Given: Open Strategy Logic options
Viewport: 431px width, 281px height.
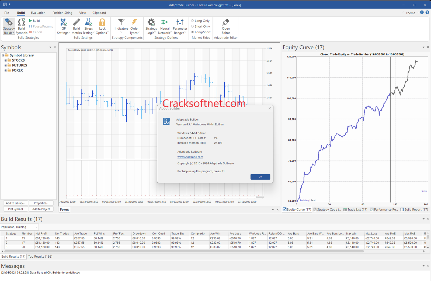Looking at the screenshot, I should click(151, 26).
